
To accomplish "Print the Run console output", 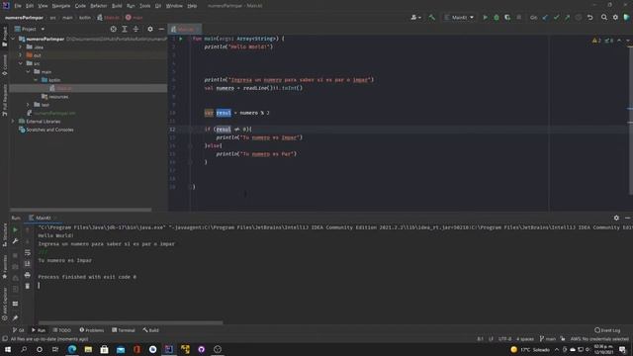I will 28,275.
